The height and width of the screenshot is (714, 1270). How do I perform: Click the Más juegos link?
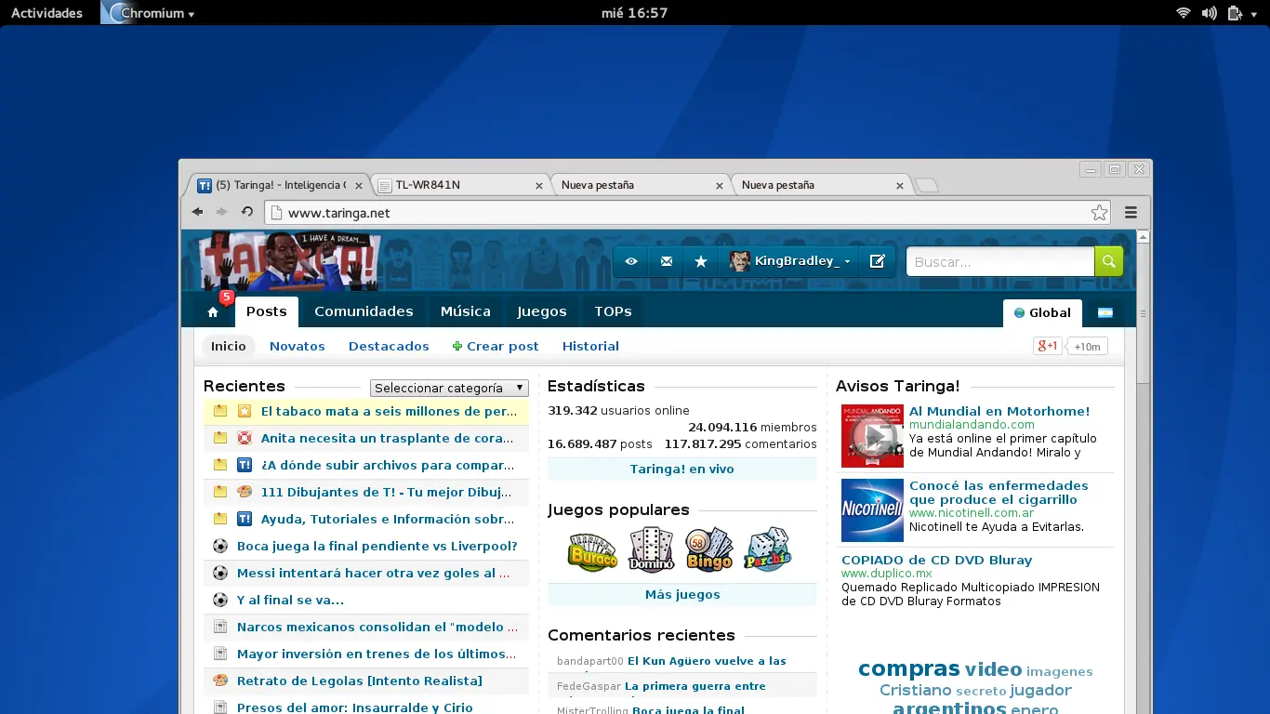coord(682,594)
